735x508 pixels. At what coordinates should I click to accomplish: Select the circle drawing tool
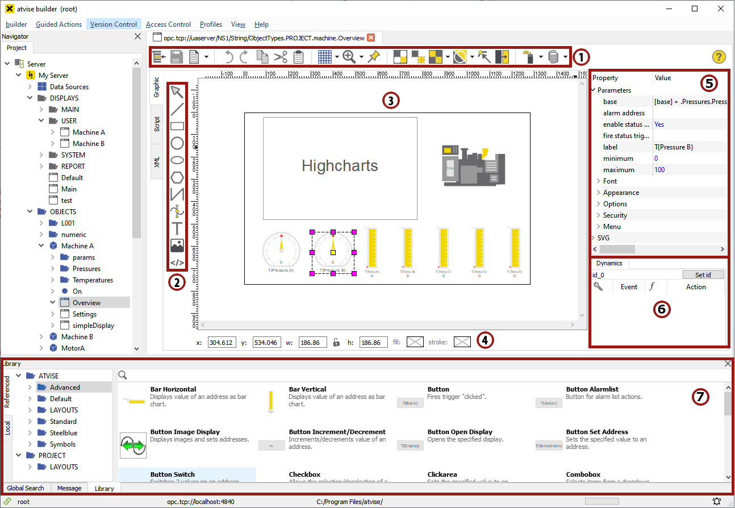[x=177, y=143]
